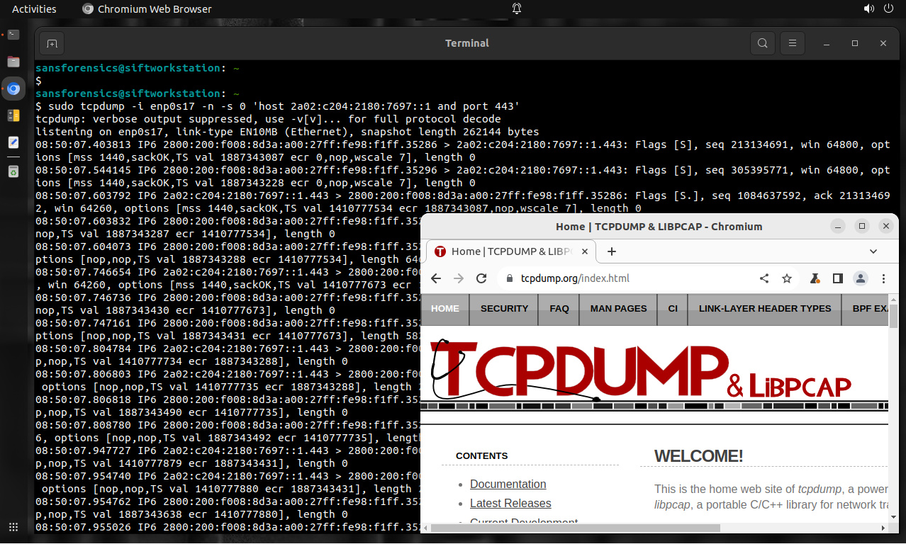Image resolution: width=906 pixels, height=544 pixels.
Task: Click the page vertical scrollbar thumb
Action: click(x=893, y=317)
